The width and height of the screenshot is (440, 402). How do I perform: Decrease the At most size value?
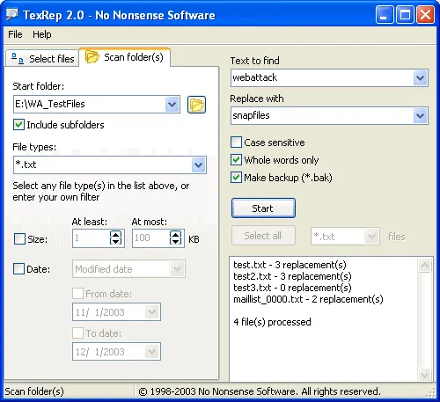click(175, 241)
